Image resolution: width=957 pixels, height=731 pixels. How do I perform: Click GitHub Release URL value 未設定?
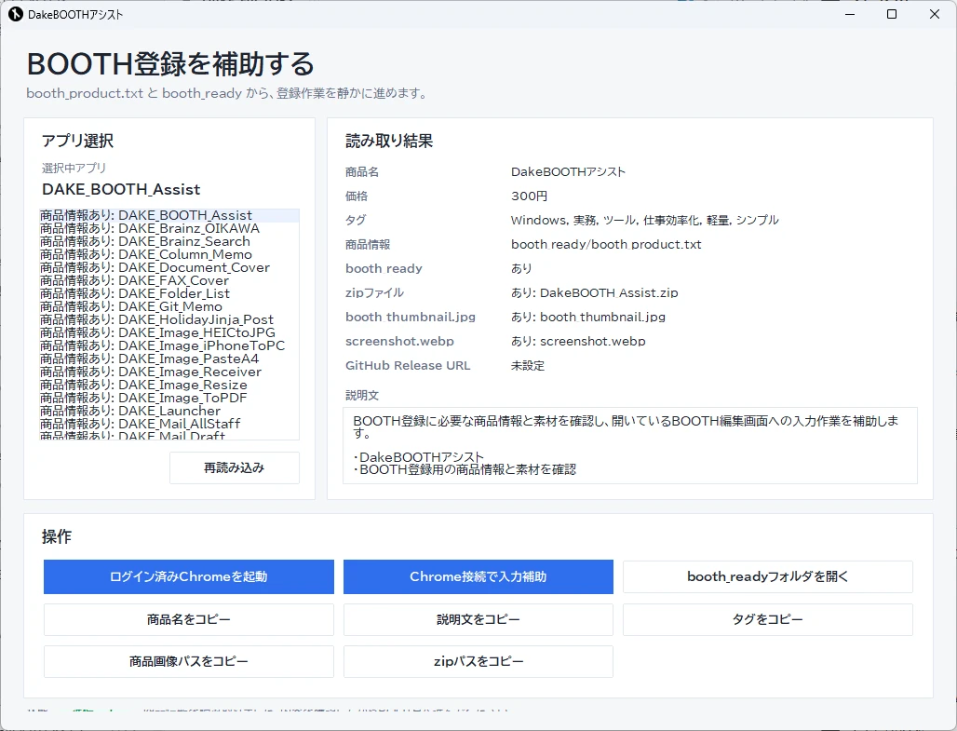pos(528,365)
